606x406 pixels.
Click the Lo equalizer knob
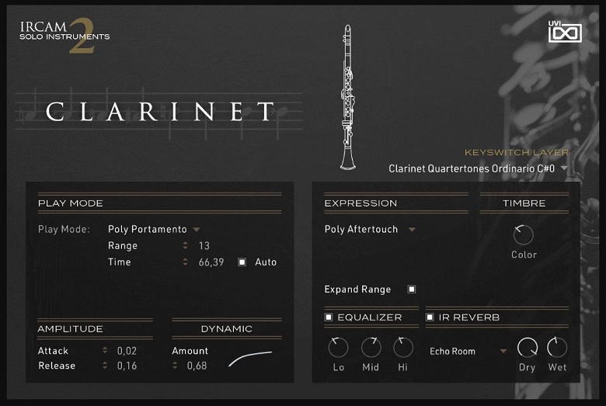(338, 347)
